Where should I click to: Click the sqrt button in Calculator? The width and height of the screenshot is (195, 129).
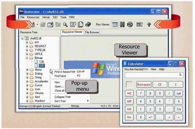pyautogui.click(x=179, y=94)
